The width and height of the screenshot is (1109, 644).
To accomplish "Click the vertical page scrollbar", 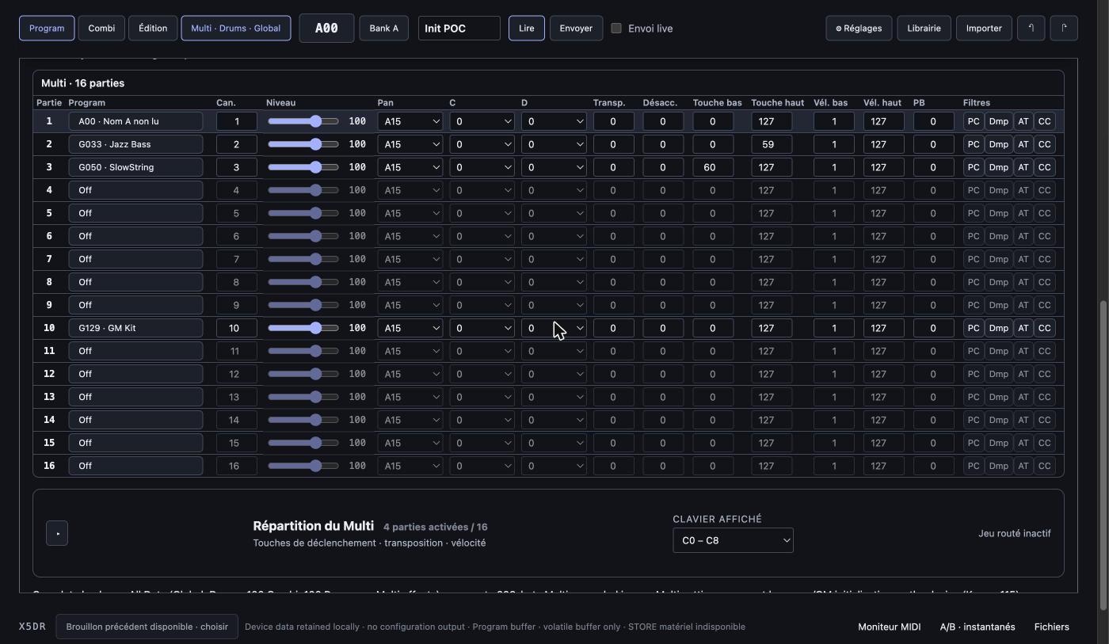I will pyautogui.click(x=1103, y=455).
